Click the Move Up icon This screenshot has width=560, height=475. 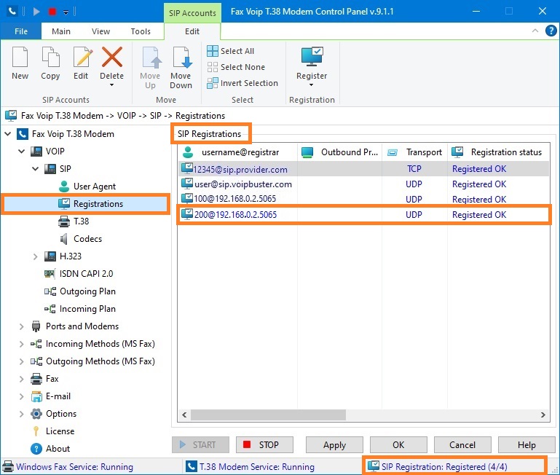[151, 57]
